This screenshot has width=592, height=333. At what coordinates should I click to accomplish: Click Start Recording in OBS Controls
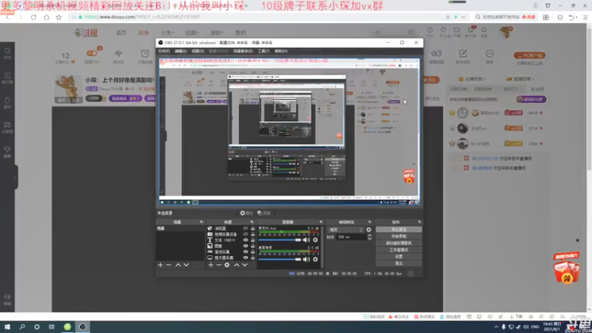[399, 236]
